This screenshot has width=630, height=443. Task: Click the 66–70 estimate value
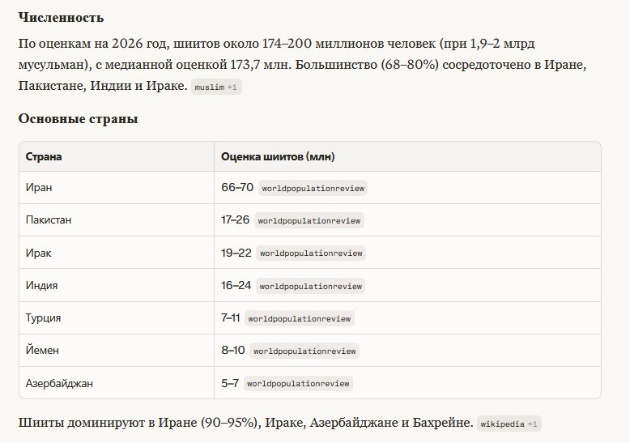pyautogui.click(x=237, y=188)
